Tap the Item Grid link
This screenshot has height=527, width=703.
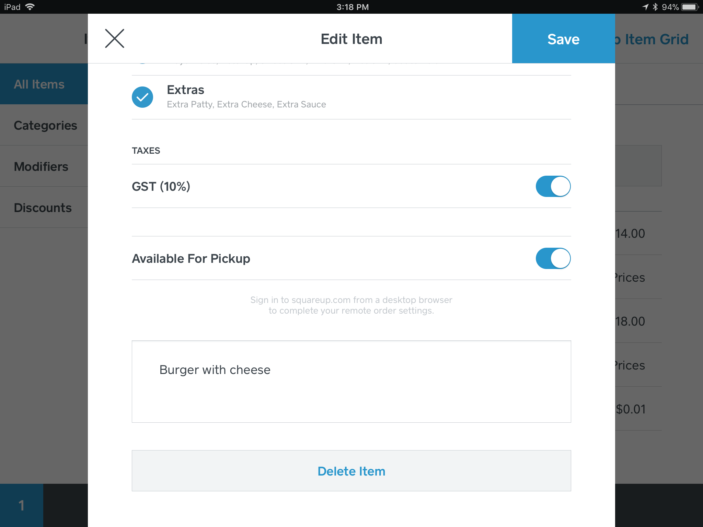tap(656, 39)
